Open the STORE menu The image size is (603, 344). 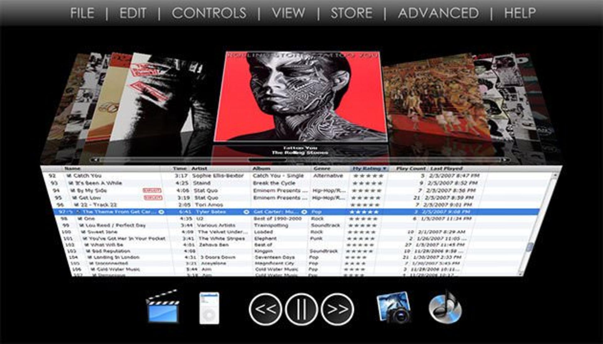coord(351,13)
